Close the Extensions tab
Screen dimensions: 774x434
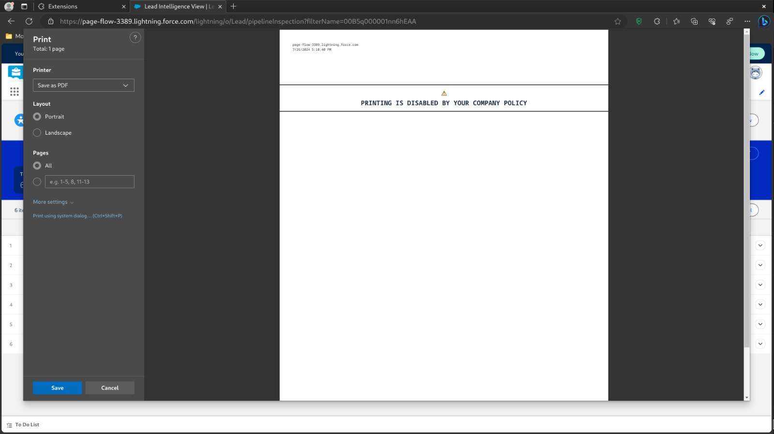pyautogui.click(x=124, y=6)
